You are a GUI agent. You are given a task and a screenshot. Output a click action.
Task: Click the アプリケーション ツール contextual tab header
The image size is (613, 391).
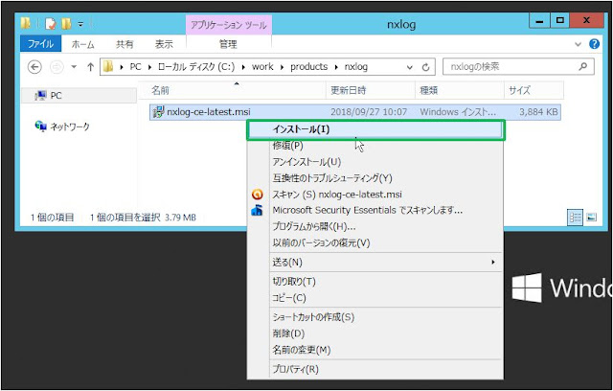229,25
